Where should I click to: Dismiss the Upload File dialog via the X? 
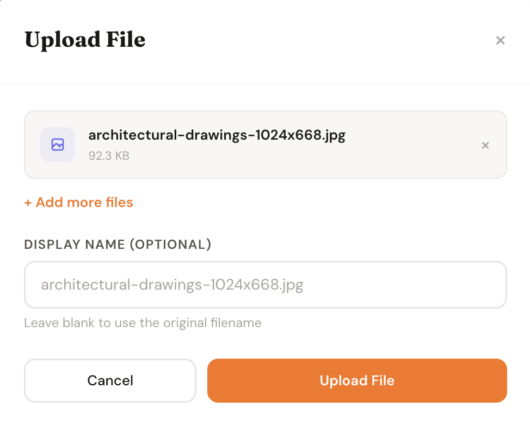click(x=500, y=40)
